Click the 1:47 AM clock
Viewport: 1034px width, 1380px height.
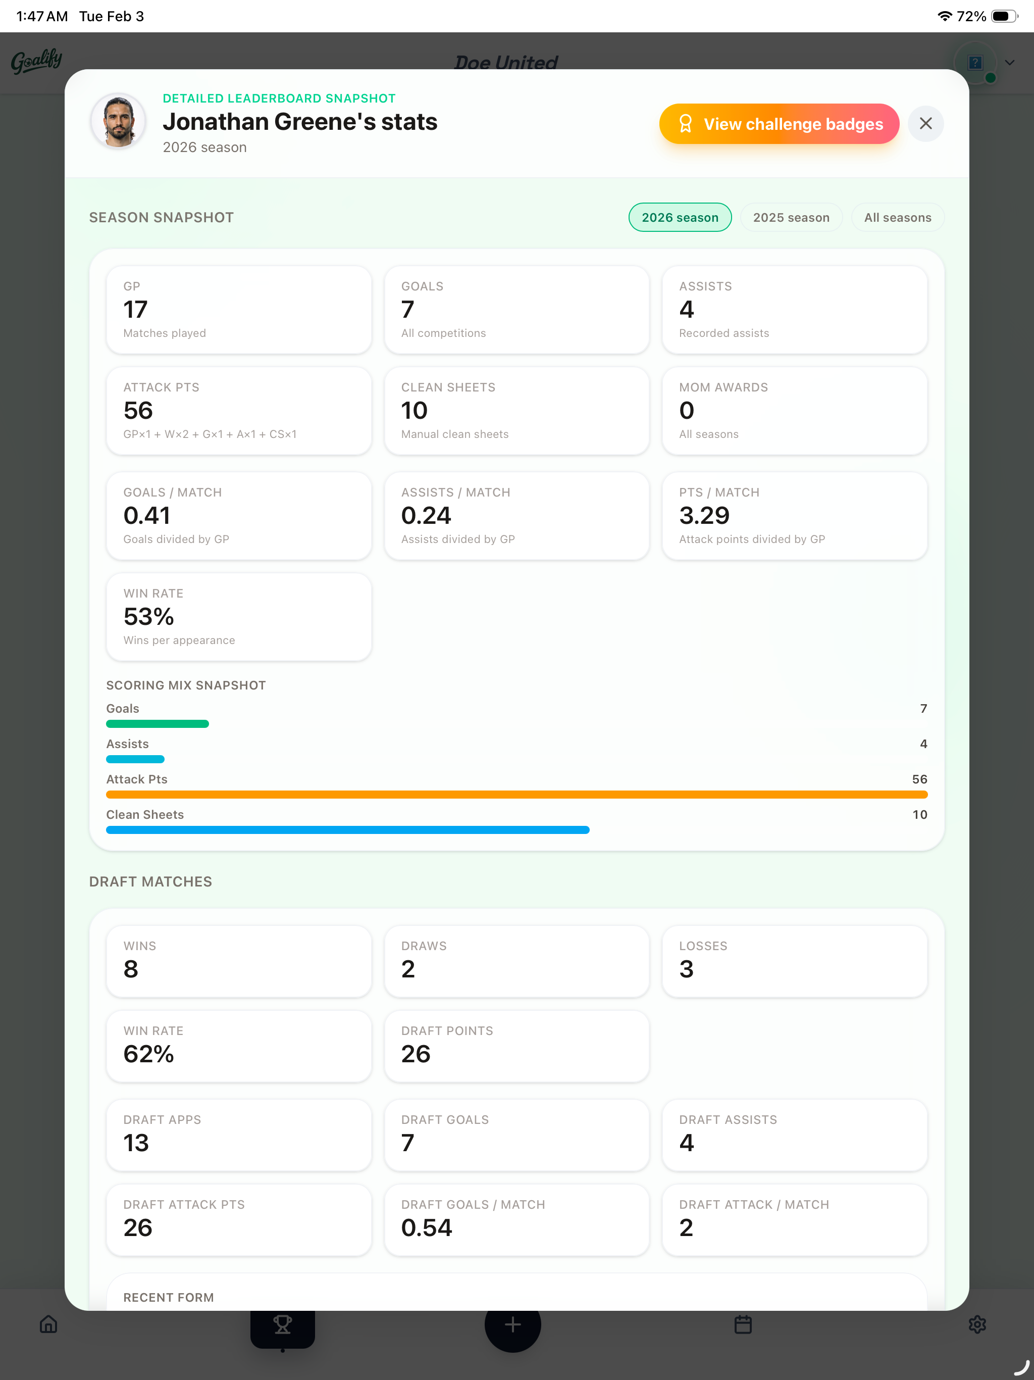click(42, 16)
